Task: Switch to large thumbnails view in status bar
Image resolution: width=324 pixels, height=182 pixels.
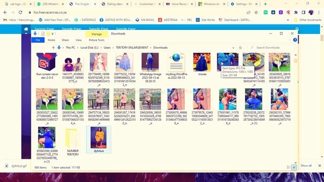Action: coord(294,167)
